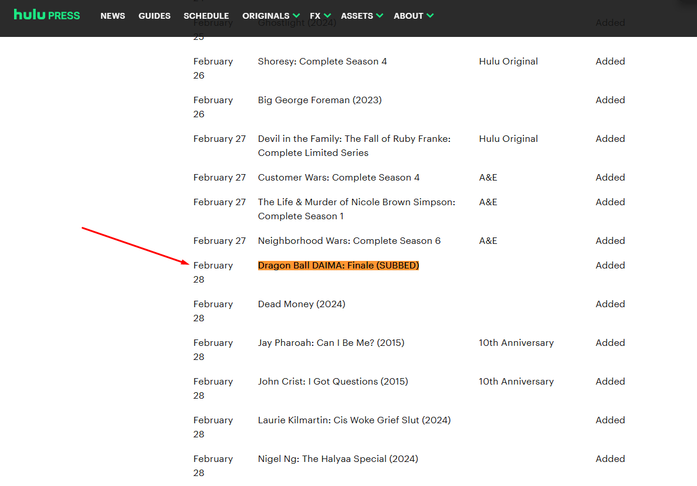
Task: Select "Nigel Ng: The Halyaa Special (2024)"
Action: pyautogui.click(x=338, y=458)
